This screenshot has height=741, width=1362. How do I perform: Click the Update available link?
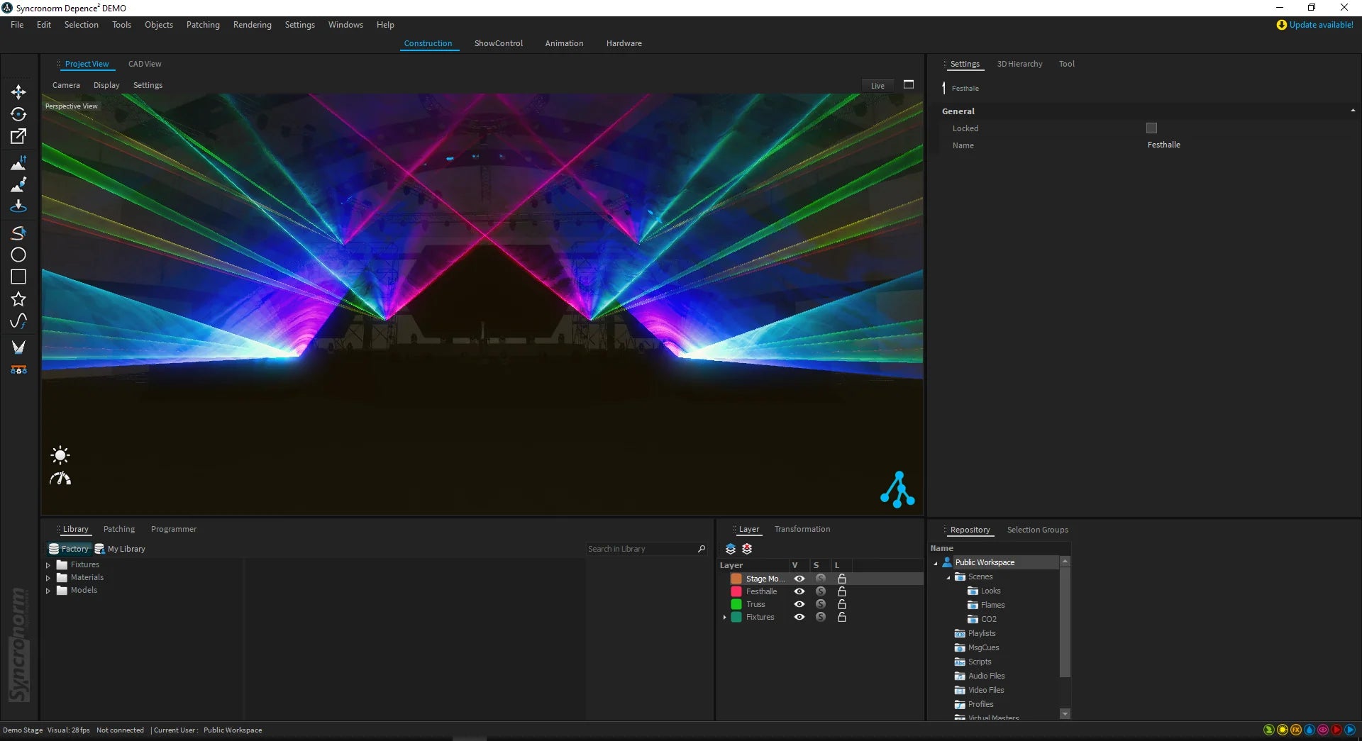[1320, 25]
